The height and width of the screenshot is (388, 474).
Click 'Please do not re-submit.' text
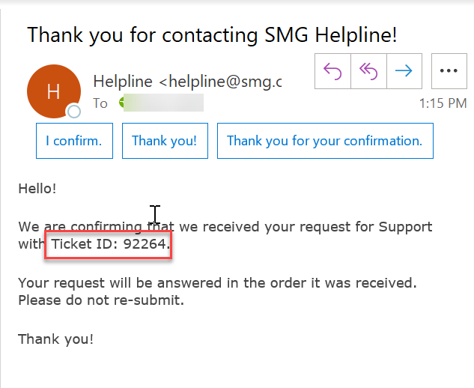tap(101, 300)
